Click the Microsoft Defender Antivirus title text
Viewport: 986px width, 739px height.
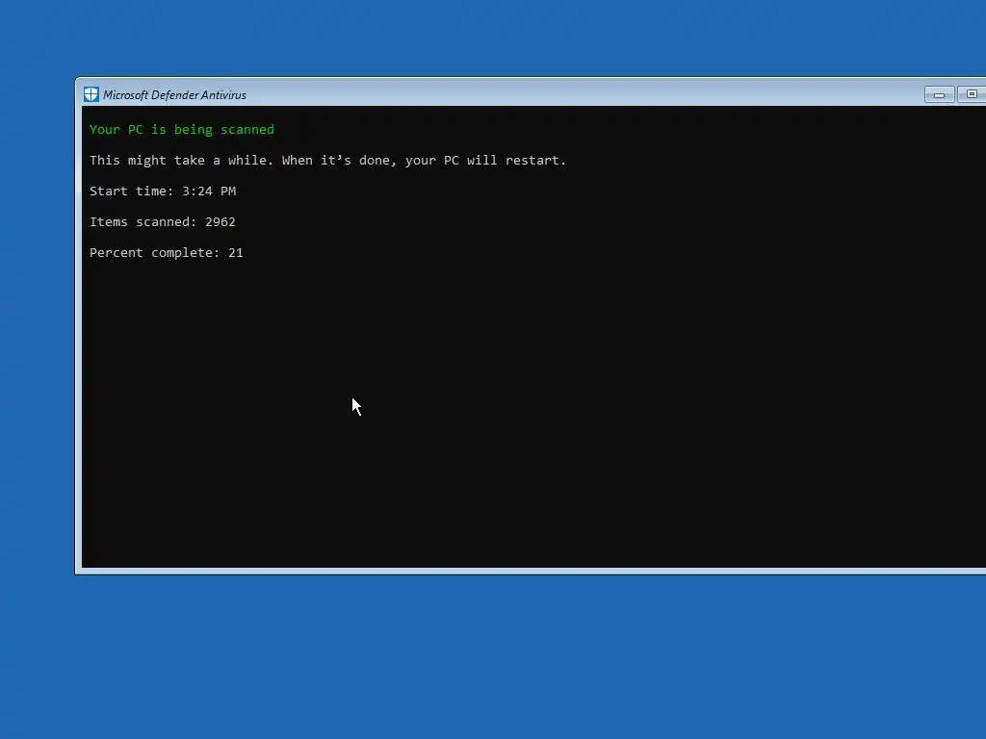pos(175,95)
